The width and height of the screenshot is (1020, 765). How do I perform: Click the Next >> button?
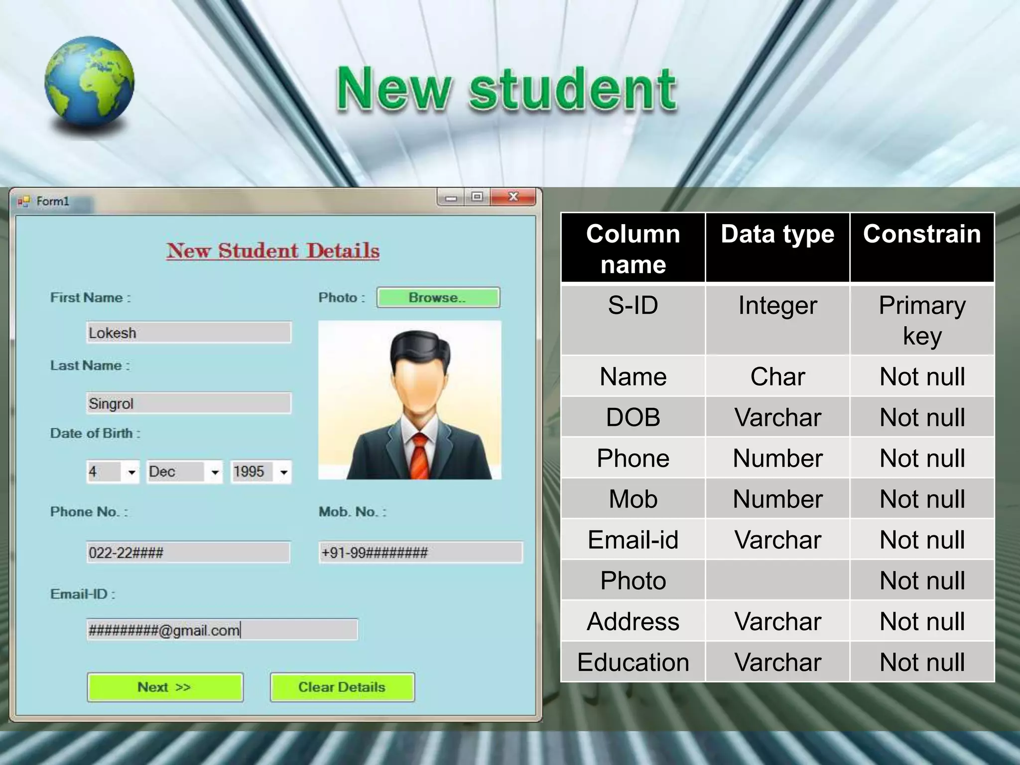[x=165, y=687]
